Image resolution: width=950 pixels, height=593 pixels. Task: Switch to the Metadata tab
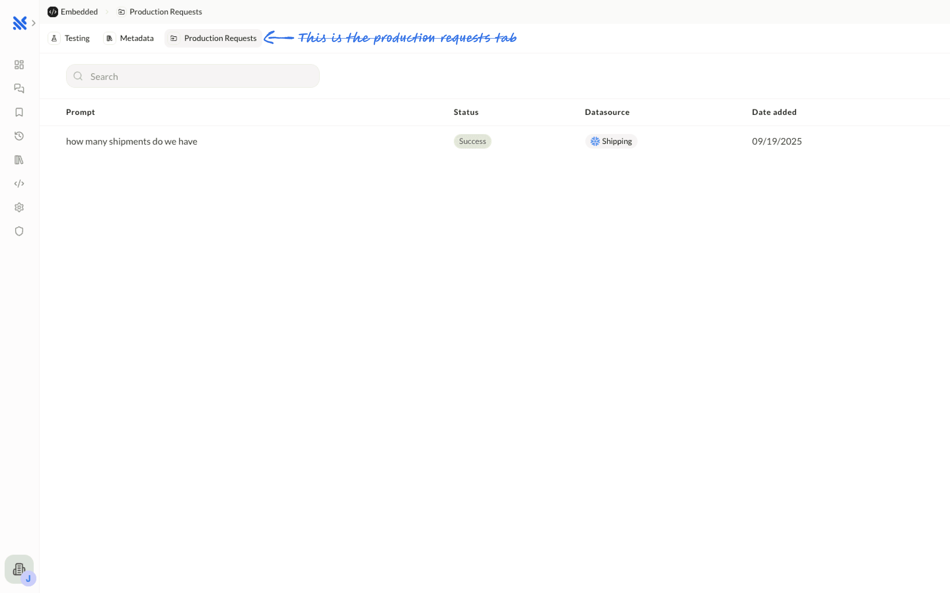point(129,38)
